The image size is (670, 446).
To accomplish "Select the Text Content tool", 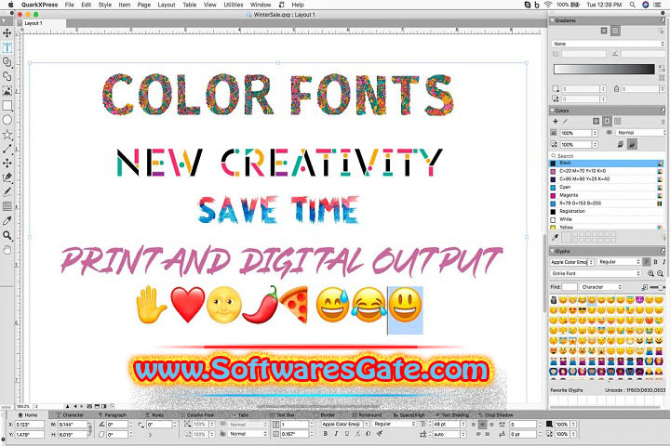I will (x=7, y=47).
